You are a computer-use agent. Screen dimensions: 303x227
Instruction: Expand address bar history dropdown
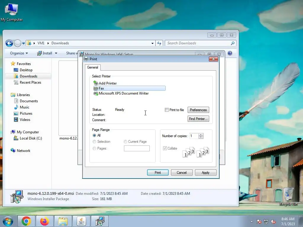tap(152, 43)
